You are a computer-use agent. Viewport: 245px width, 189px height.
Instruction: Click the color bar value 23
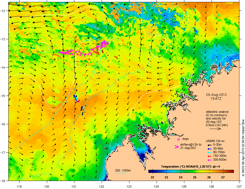coord(166,177)
